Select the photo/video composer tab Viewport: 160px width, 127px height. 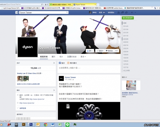(x=72, y=63)
